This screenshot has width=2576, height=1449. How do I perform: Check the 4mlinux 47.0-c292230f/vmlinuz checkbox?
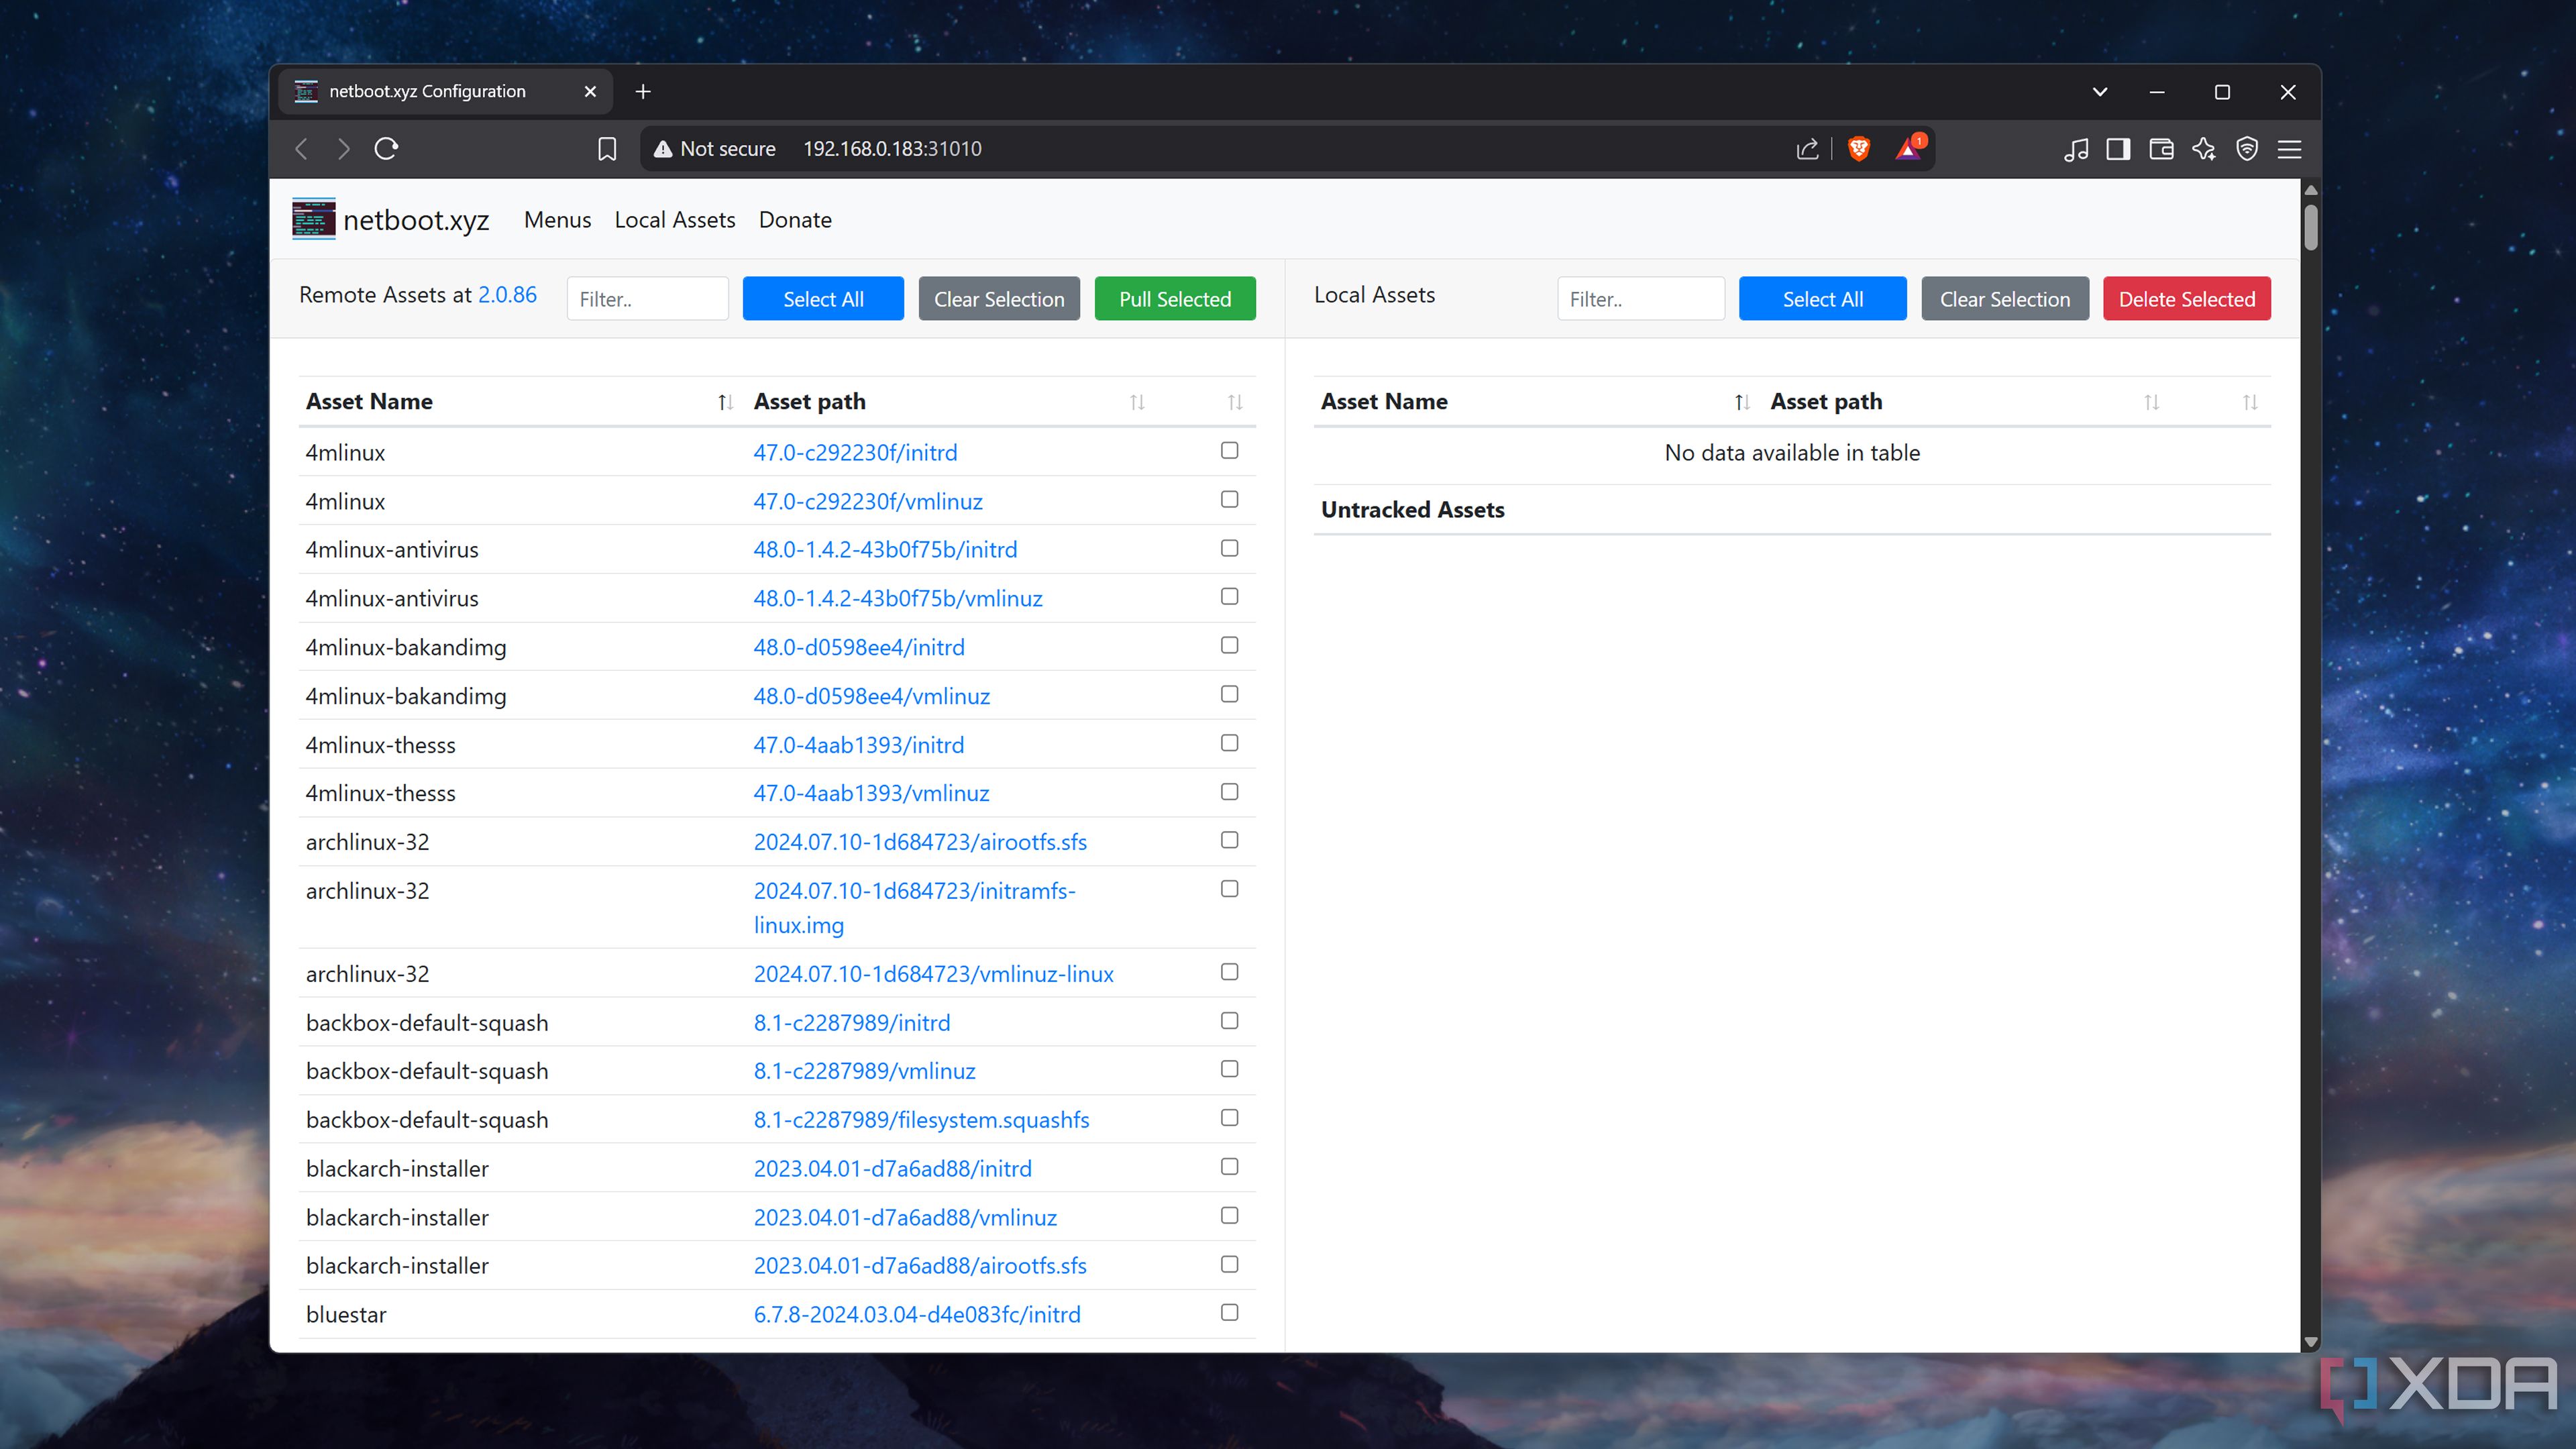click(x=1229, y=499)
